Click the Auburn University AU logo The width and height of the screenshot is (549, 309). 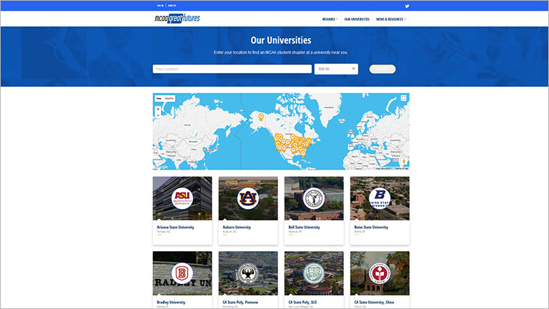pyautogui.click(x=248, y=198)
